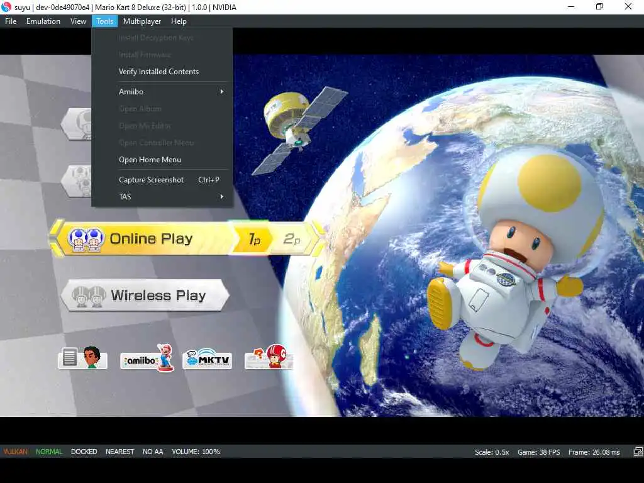Open the View menu
This screenshot has width=644, height=483.
[78, 21]
